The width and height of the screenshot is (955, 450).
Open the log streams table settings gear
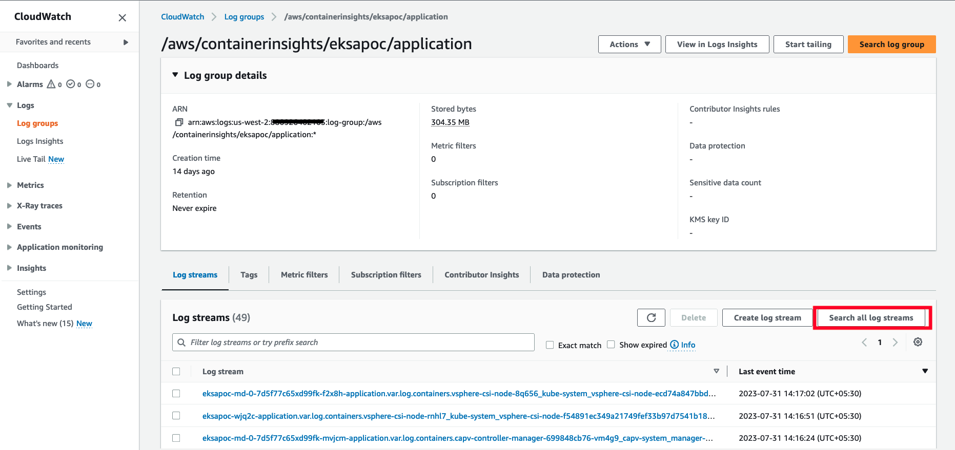coord(918,342)
